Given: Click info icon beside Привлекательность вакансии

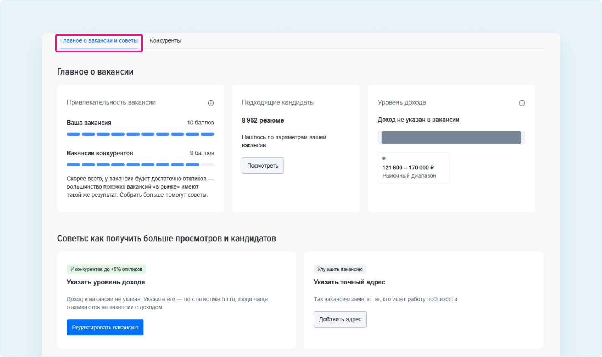Looking at the screenshot, I should 211,103.
